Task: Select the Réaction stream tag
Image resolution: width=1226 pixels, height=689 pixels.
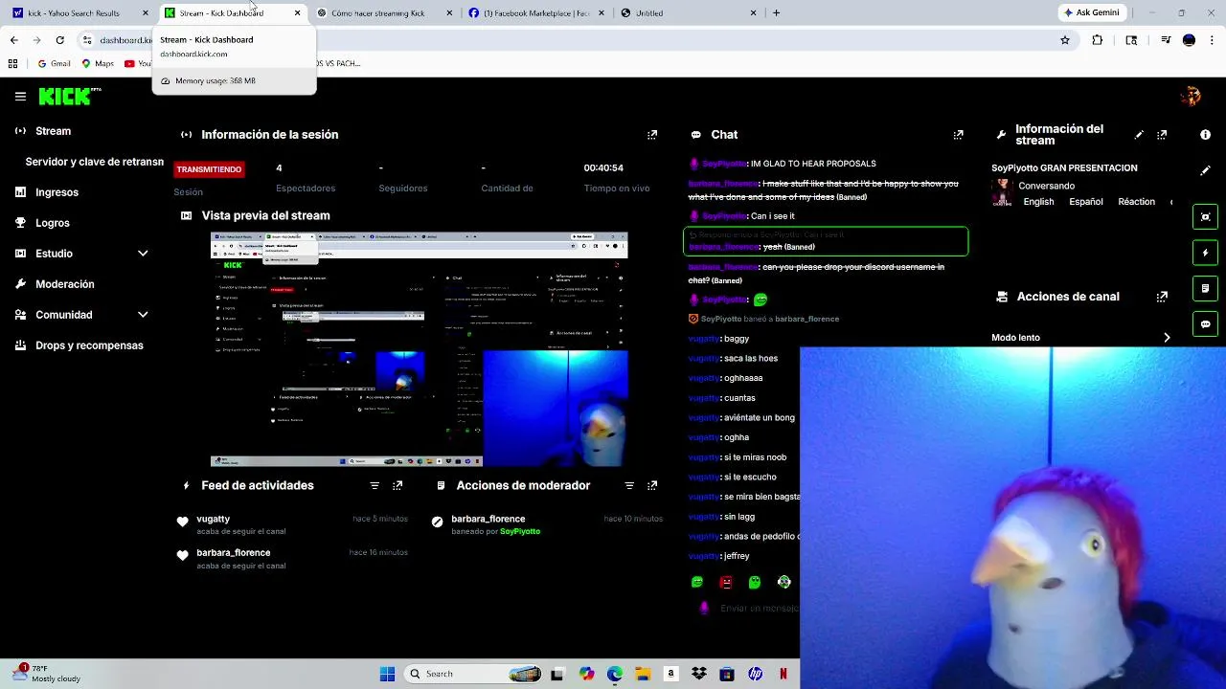Action: pos(1136,202)
